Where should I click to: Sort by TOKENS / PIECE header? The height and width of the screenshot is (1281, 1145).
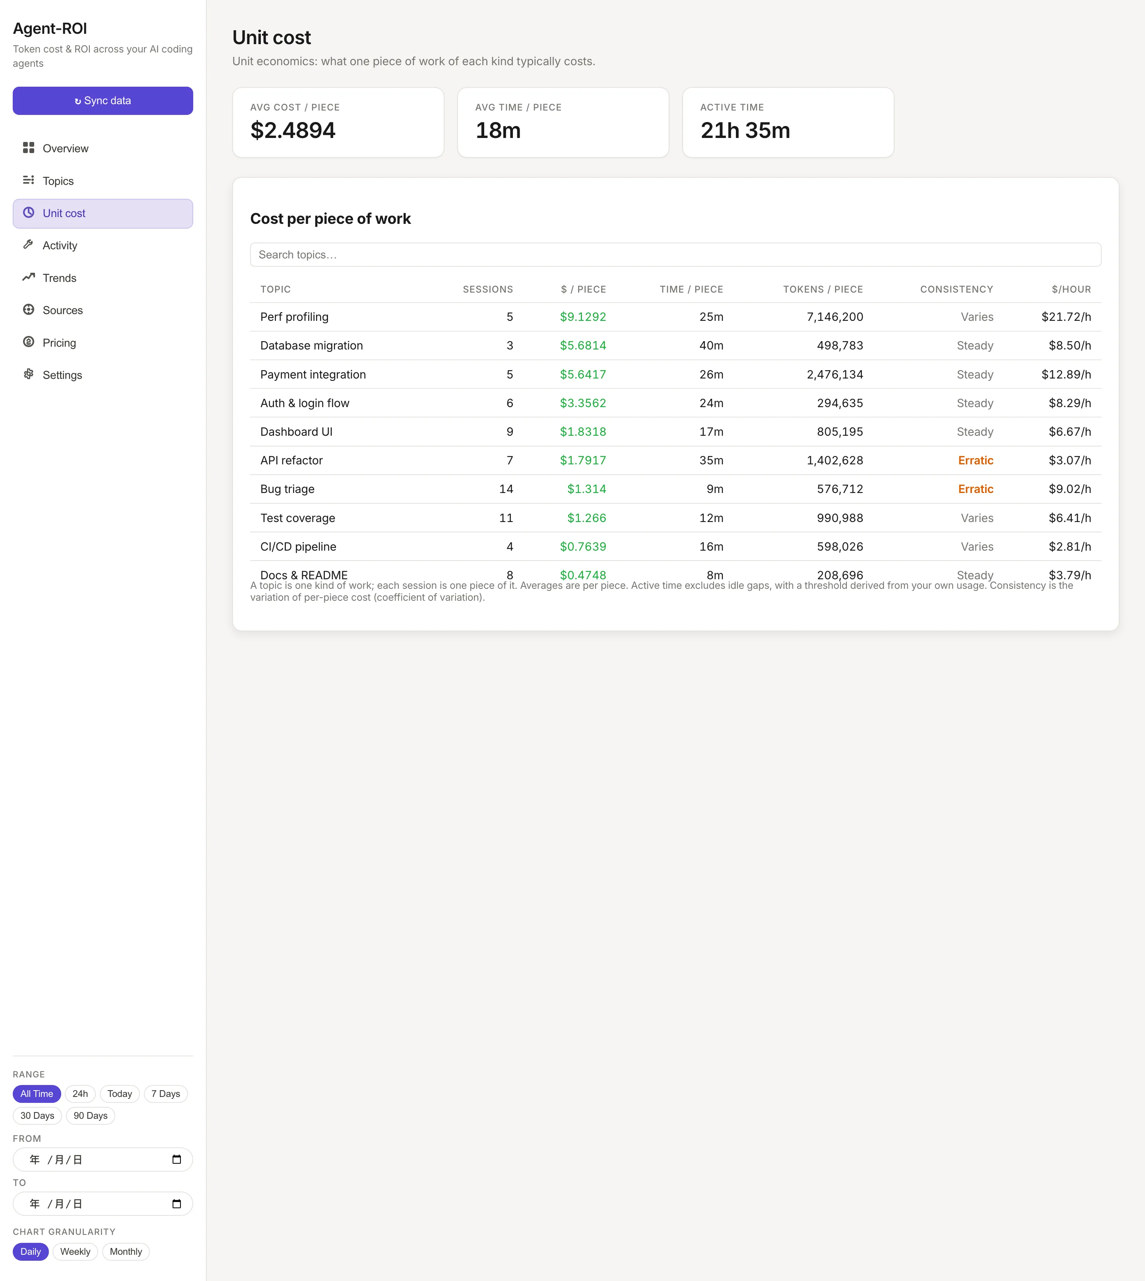coord(823,289)
